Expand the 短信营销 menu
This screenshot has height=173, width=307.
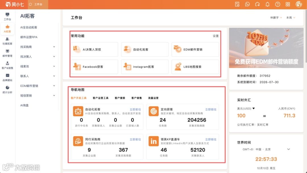click(x=38, y=96)
